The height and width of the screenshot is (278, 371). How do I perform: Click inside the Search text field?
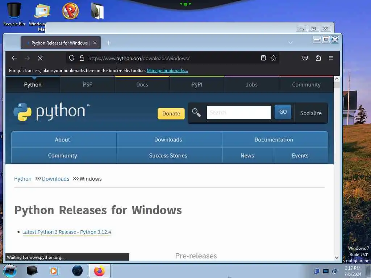[238, 112]
